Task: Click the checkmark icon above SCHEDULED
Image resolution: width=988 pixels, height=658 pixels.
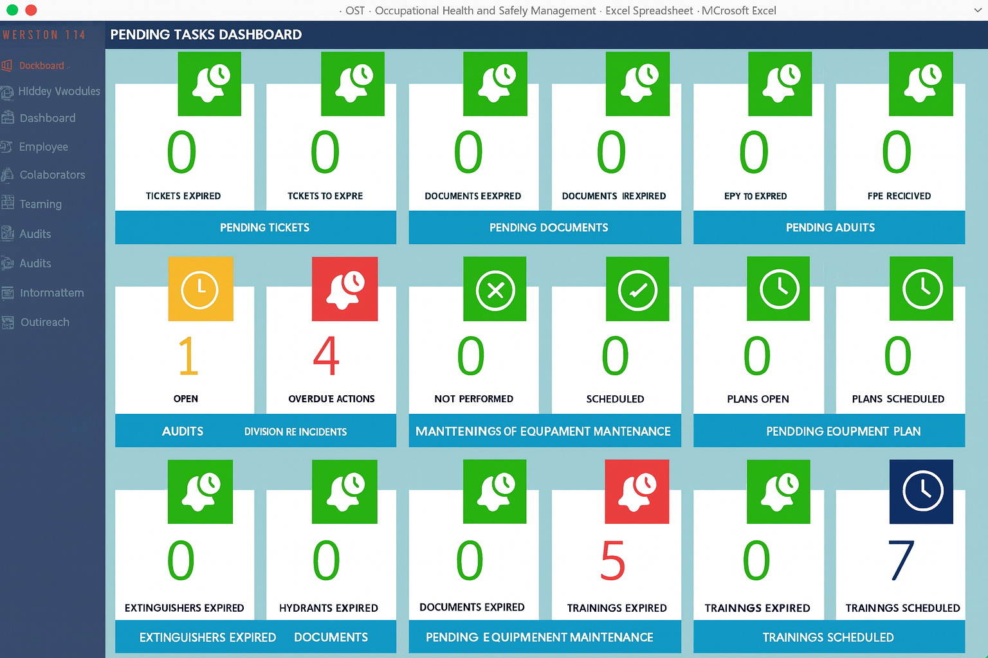Action: point(637,289)
